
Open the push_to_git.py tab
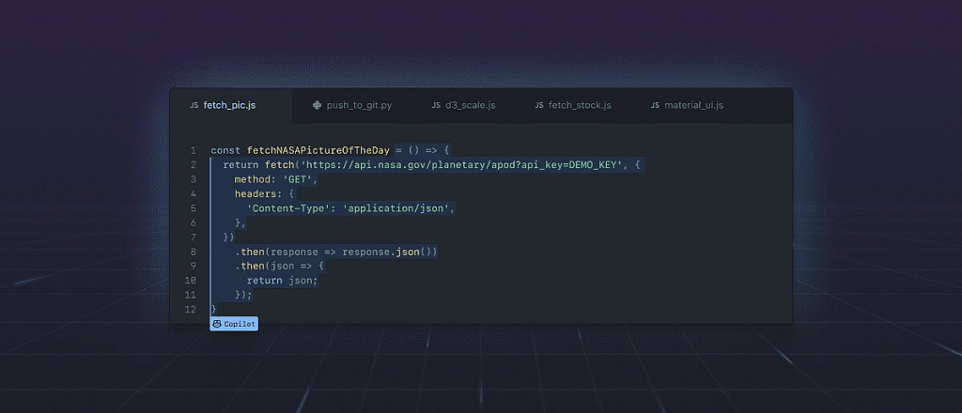pyautogui.click(x=352, y=105)
